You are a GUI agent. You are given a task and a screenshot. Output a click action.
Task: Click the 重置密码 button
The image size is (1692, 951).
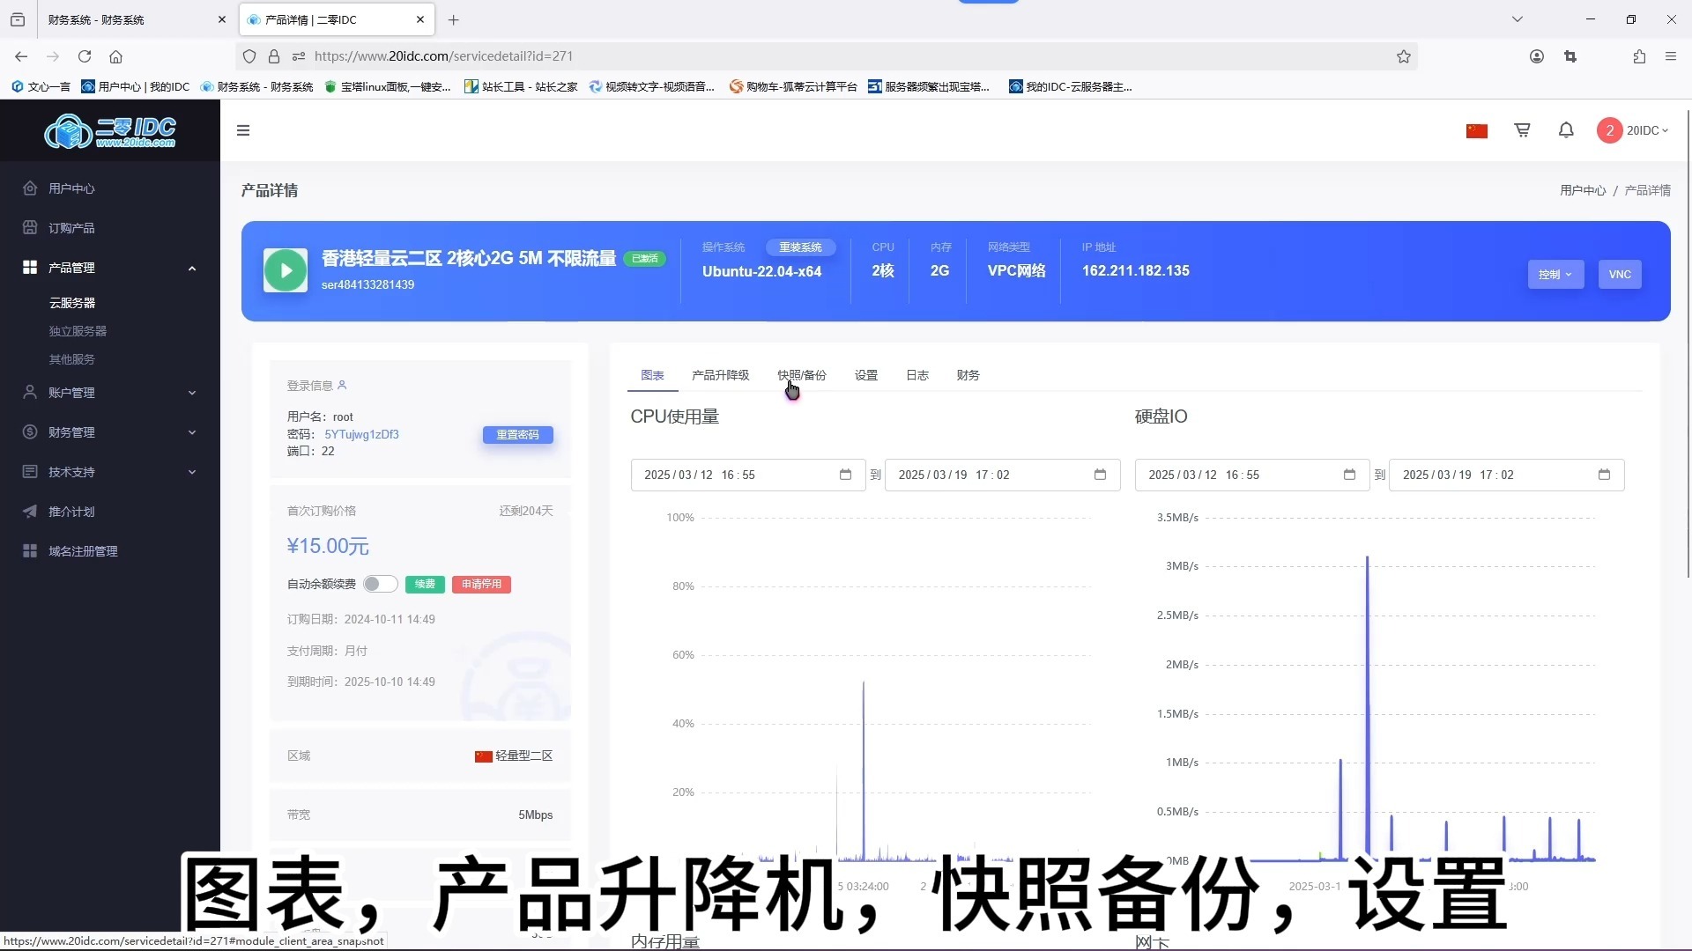517,435
